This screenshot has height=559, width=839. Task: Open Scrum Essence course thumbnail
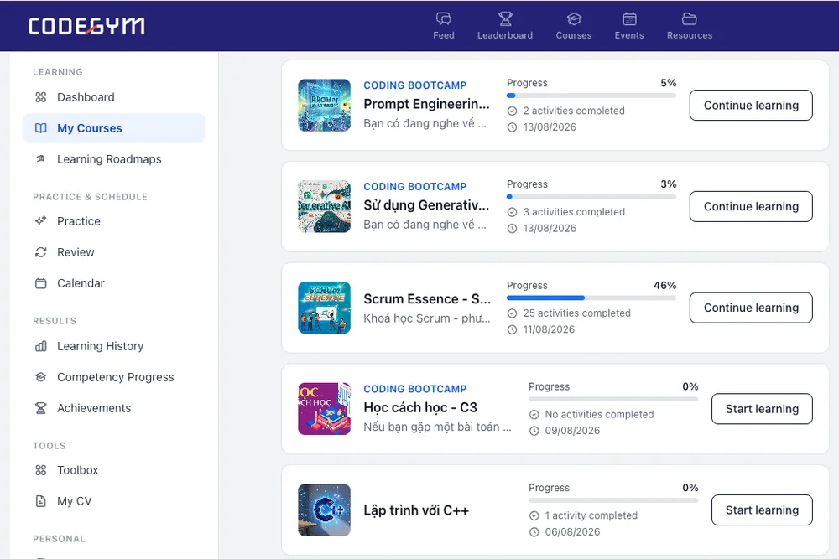tap(324, 308)
